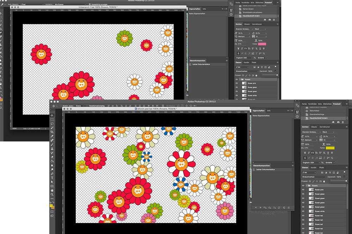Open 'Hindurchwirken' blend mode dropdown in back window
Screen dimensions: 352x234
[x=247, y=71]
